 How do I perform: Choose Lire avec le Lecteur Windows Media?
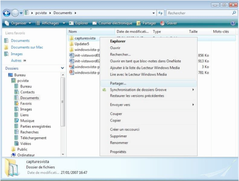[x=149, y=75]
